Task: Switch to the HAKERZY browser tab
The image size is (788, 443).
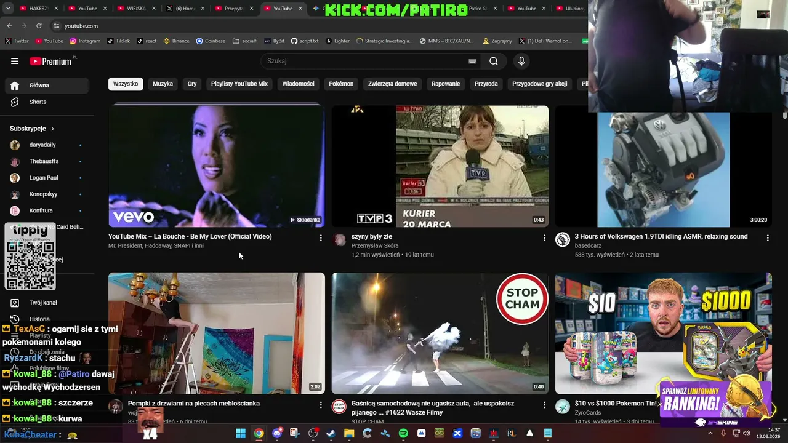Action: [38, 9]
